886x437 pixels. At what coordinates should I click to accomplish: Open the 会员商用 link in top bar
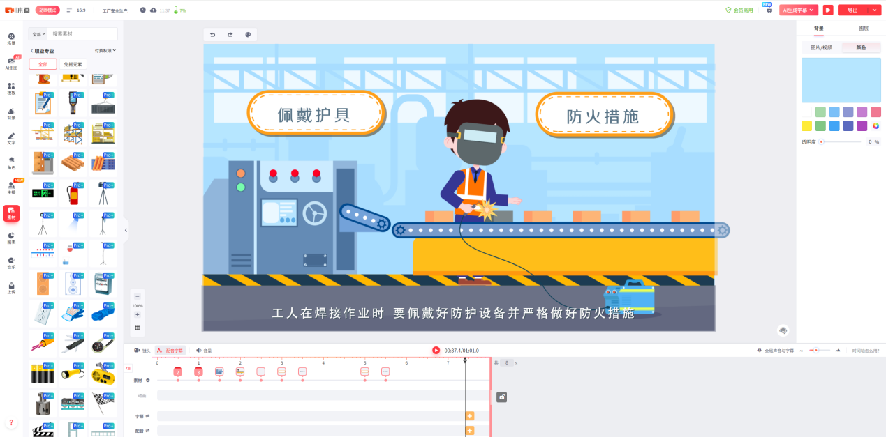coord(739,10)
